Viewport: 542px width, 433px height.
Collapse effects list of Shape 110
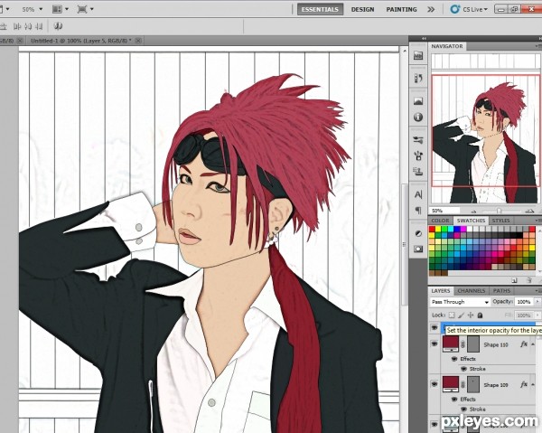(x=533, y=344)
